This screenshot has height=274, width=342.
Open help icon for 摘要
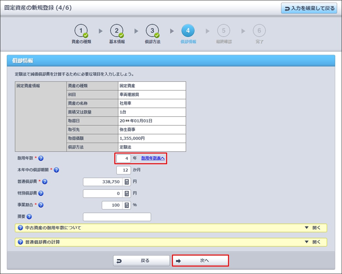[x=29, y=217]
